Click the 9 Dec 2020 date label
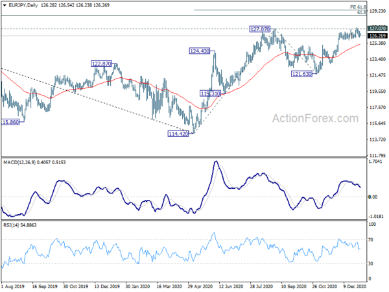Viewport: 389px width, 292px height. coord(355,286)
